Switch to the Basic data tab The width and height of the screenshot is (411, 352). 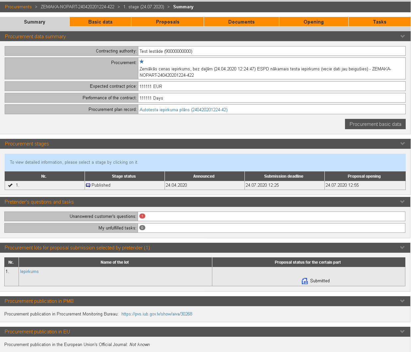pos(100,22)
